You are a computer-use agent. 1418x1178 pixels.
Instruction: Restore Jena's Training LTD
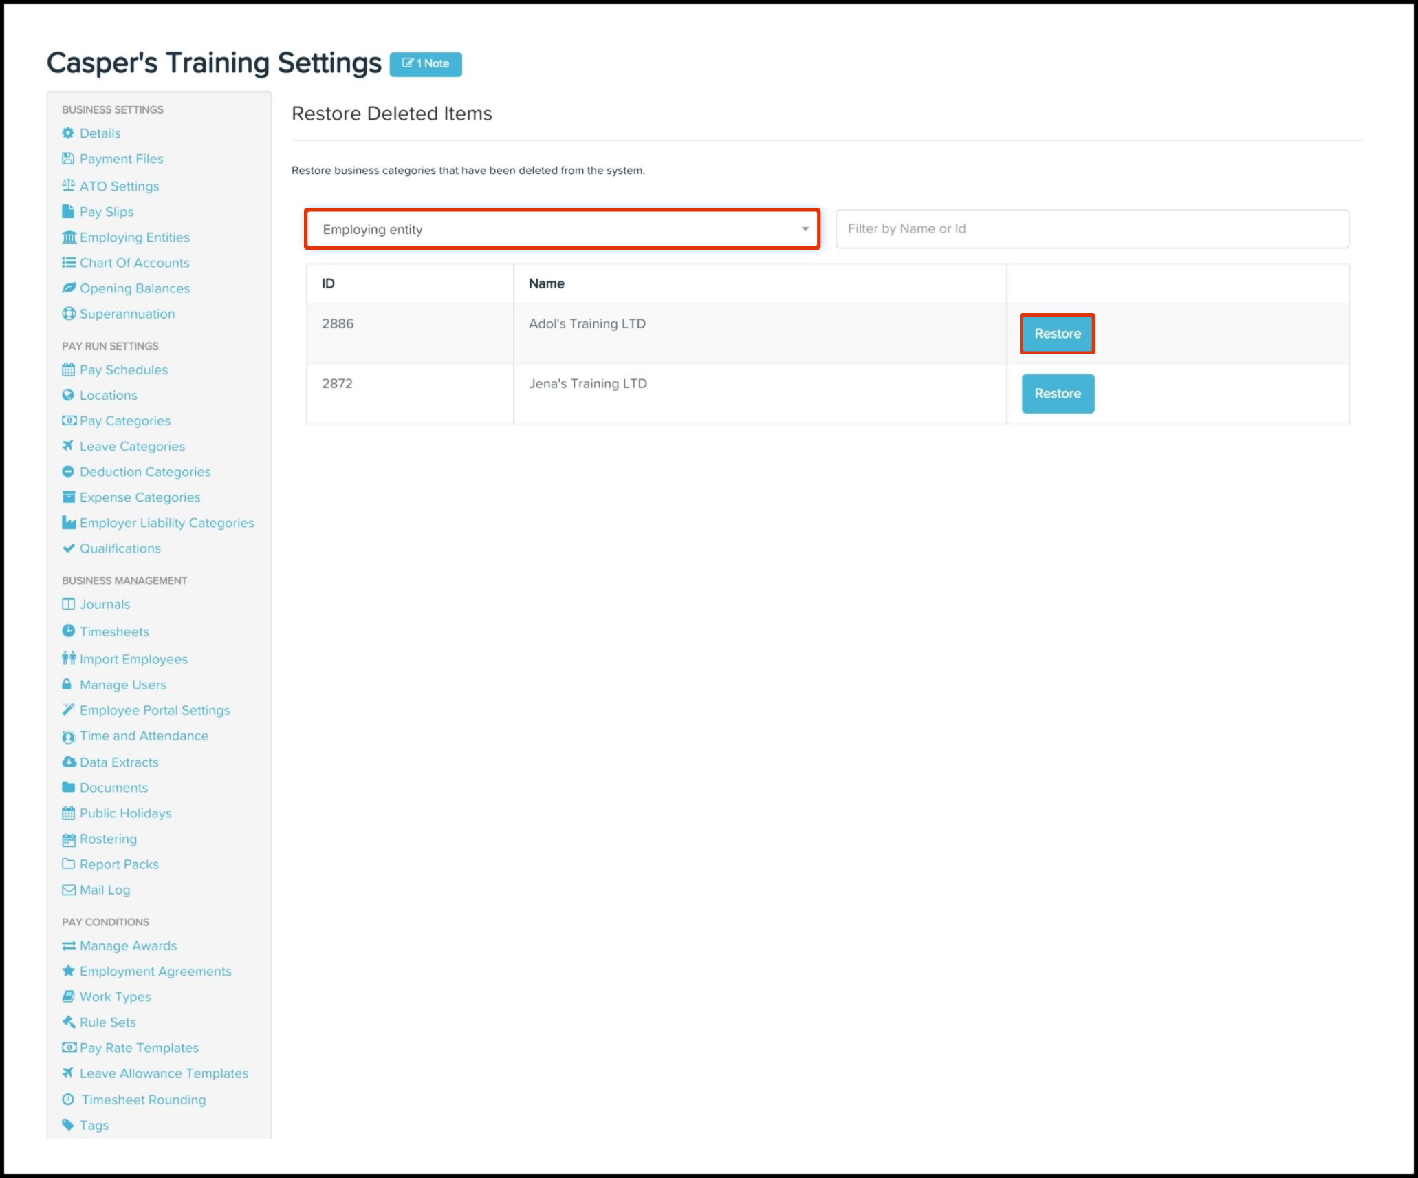coord(1057,394)
